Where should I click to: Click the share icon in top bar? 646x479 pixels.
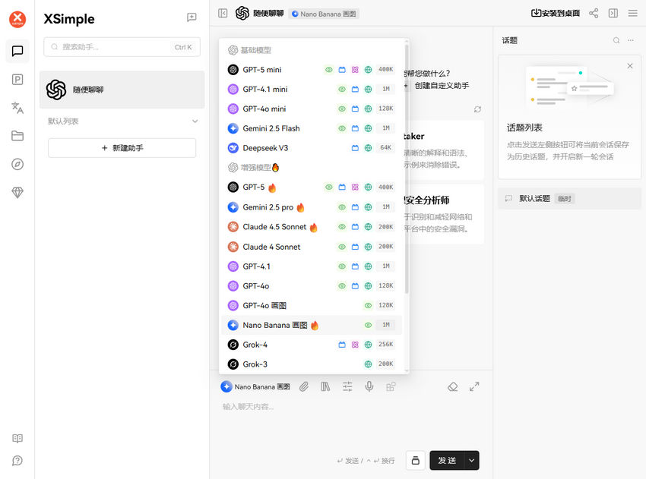(x=594, y=13)
